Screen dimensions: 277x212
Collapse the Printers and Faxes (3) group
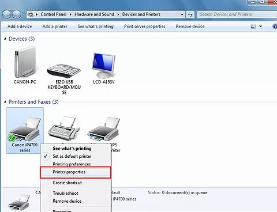pos(5,102)
